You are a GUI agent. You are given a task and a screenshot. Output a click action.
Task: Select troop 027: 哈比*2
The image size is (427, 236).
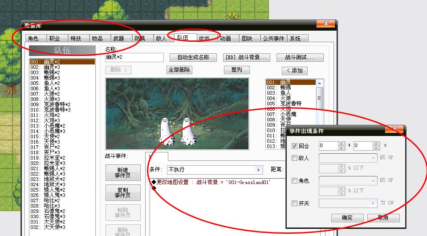[62, 200]
